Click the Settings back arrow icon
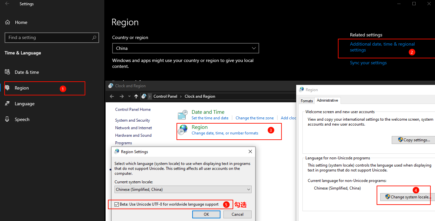Image resolution: width=435 pixels, height=221 pixels. (7, 4)
